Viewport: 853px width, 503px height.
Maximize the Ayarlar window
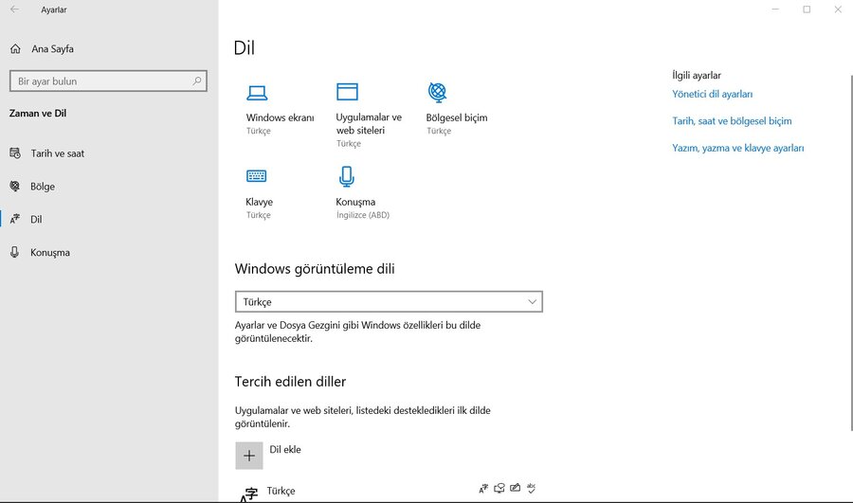(807, 9)
